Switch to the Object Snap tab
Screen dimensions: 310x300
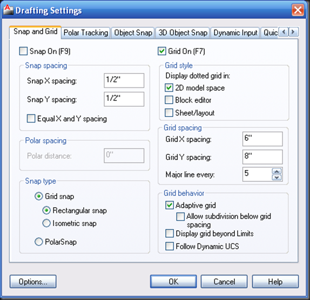pyautogui.click(x=133, y=33)
